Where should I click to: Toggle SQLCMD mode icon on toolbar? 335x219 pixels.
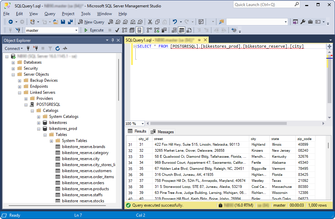click(x=132, y=30)
